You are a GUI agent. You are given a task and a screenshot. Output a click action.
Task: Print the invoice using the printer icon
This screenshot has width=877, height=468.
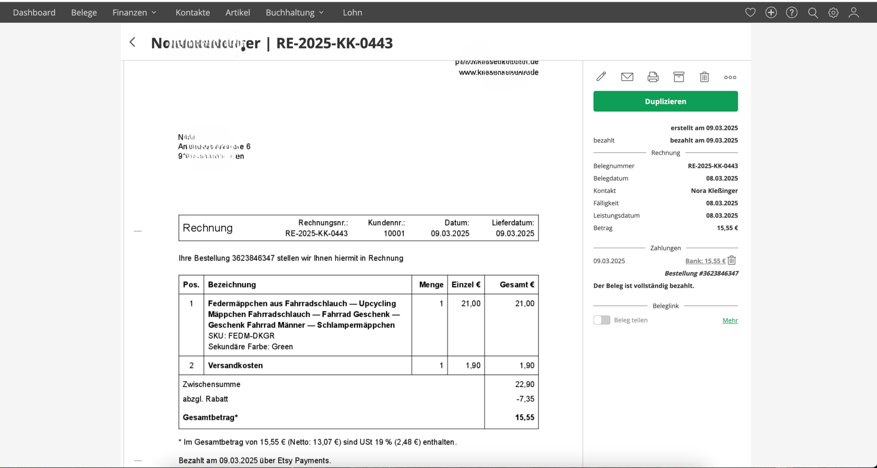[x=653, y=77]
